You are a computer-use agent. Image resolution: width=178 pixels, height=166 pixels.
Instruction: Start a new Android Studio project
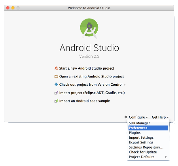pos(87,68)
